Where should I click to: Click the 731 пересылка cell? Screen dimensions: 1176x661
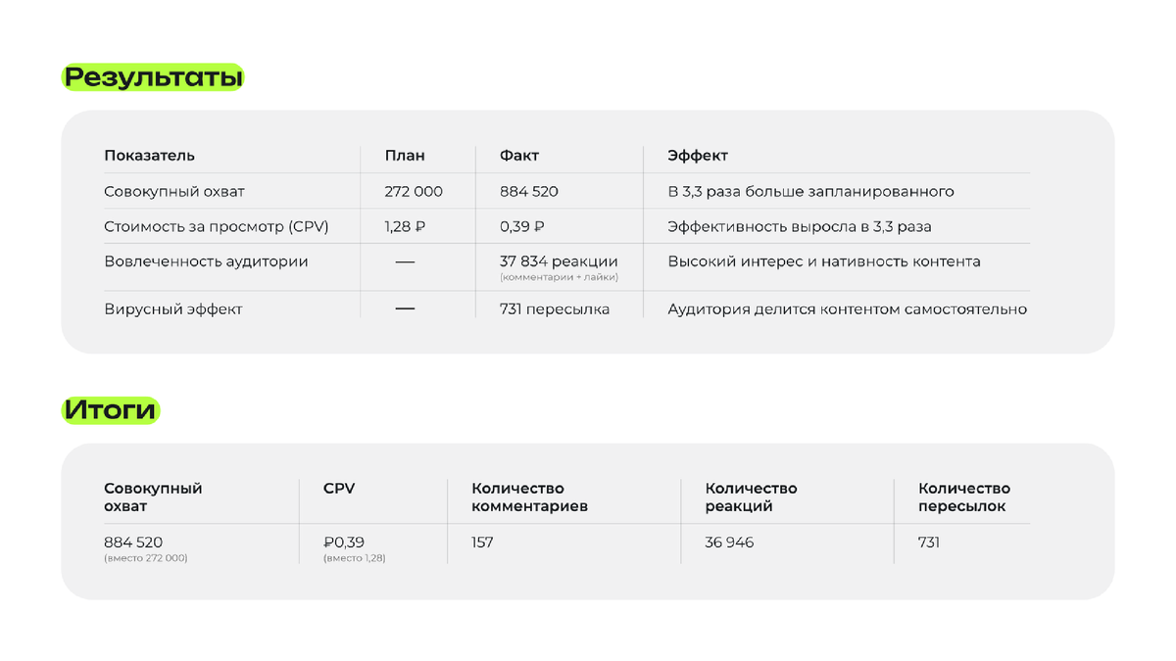click(x=555, y=309)
